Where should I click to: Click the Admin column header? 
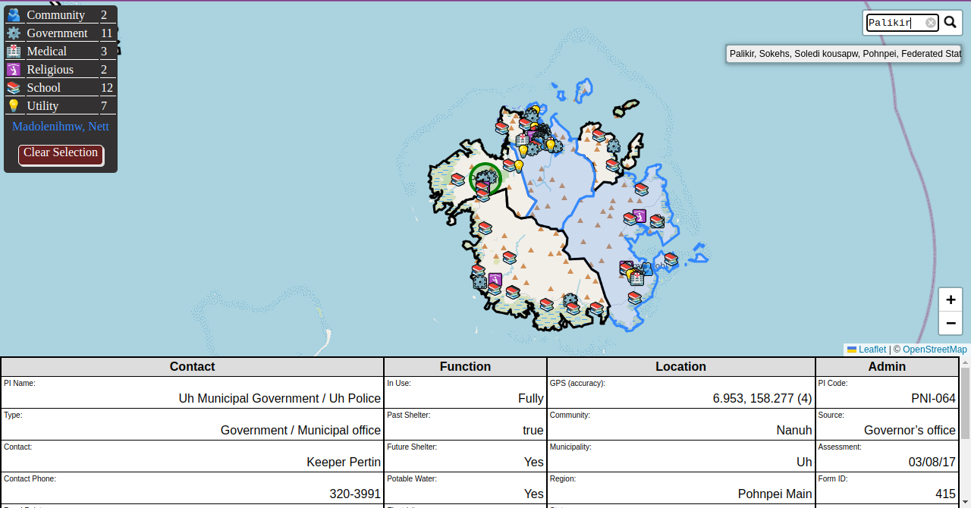[888, 366]
